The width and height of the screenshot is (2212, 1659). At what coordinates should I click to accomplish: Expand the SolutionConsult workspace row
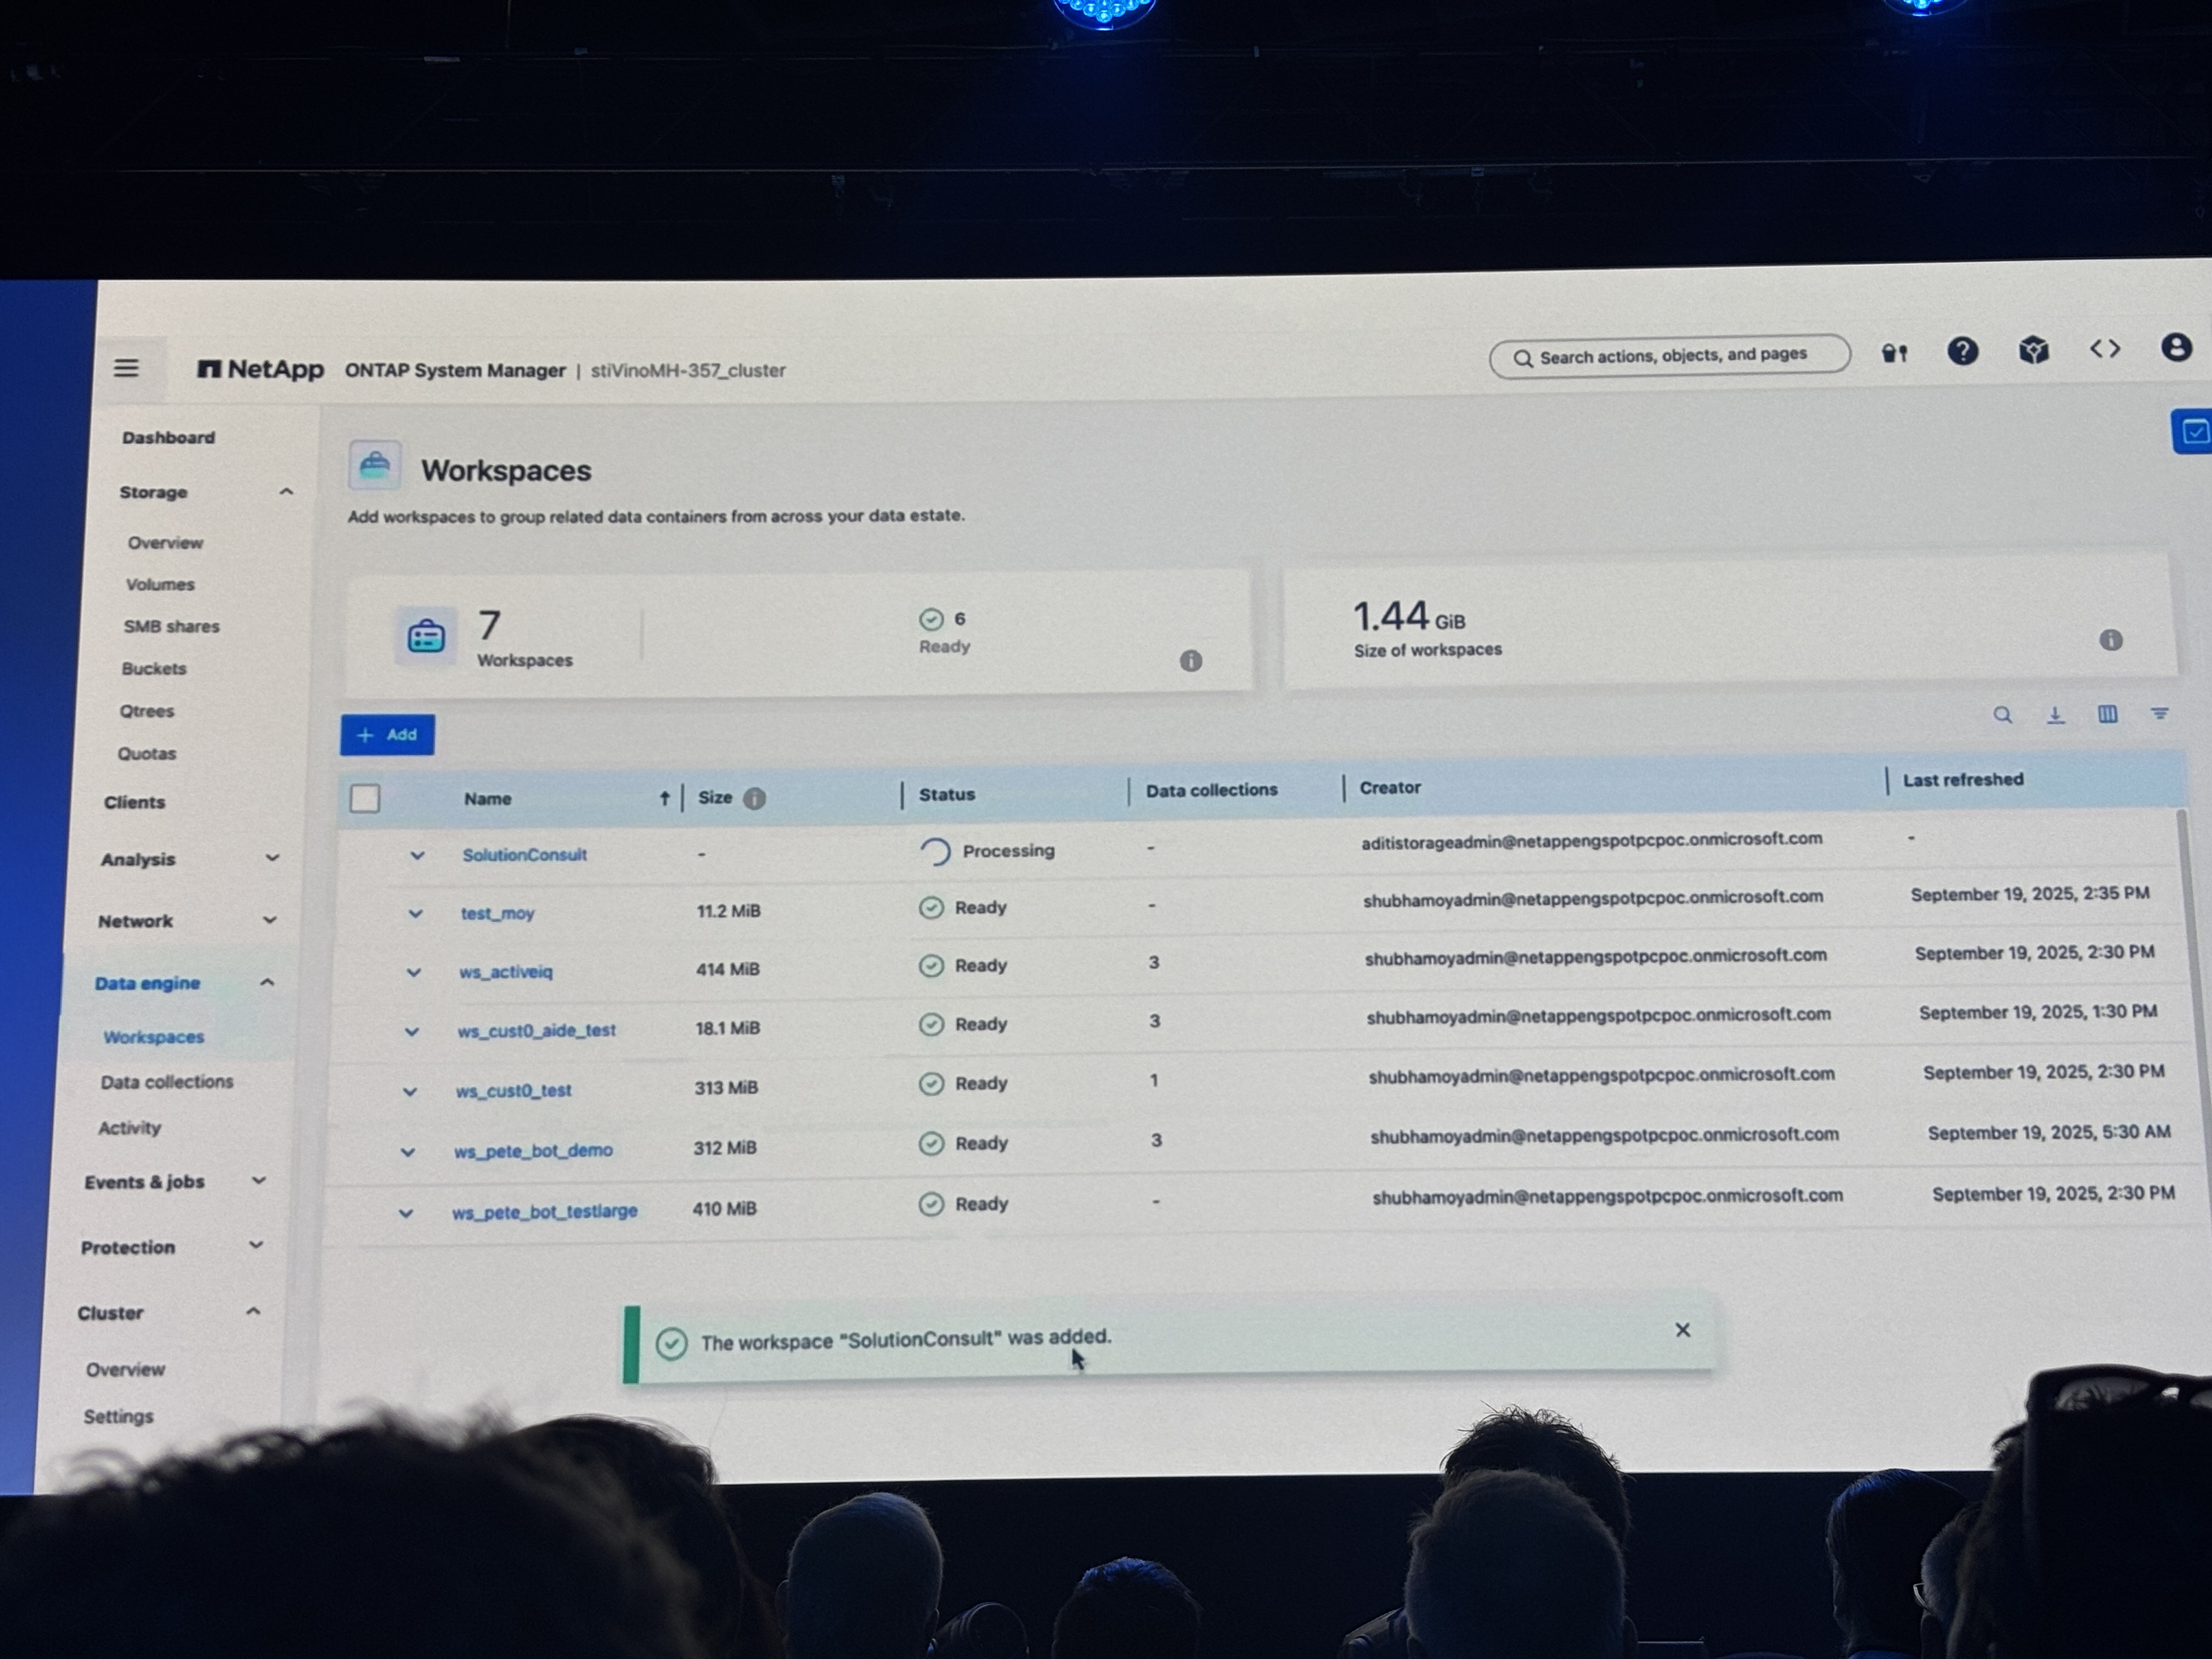[417, 855]
